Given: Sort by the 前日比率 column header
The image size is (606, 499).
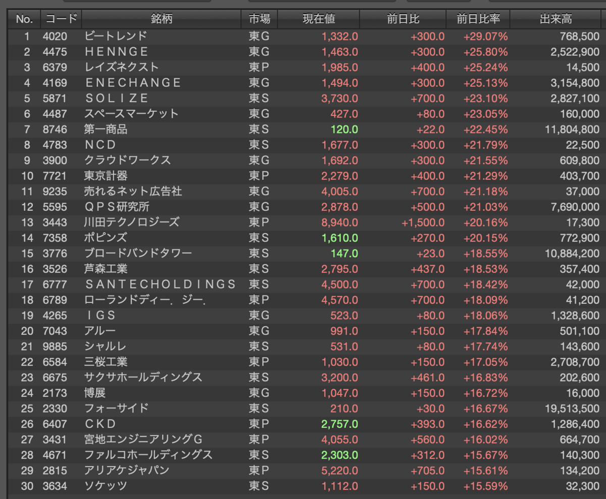Looking at the screenshot, I should pyautogui.click(x=478, y=20).
